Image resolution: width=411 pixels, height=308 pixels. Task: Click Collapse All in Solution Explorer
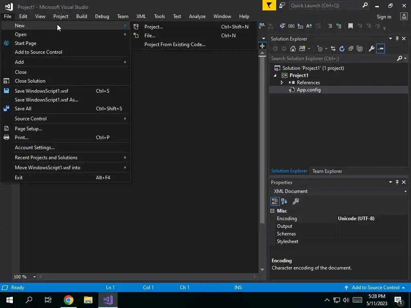(x=351, y=49)
